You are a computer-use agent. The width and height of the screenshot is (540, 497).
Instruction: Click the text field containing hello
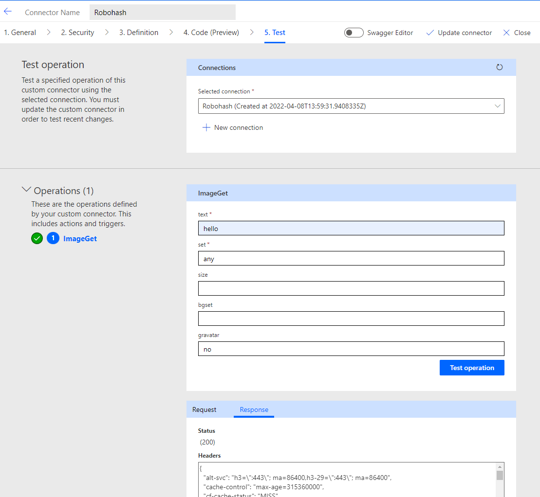pos(351,229)
